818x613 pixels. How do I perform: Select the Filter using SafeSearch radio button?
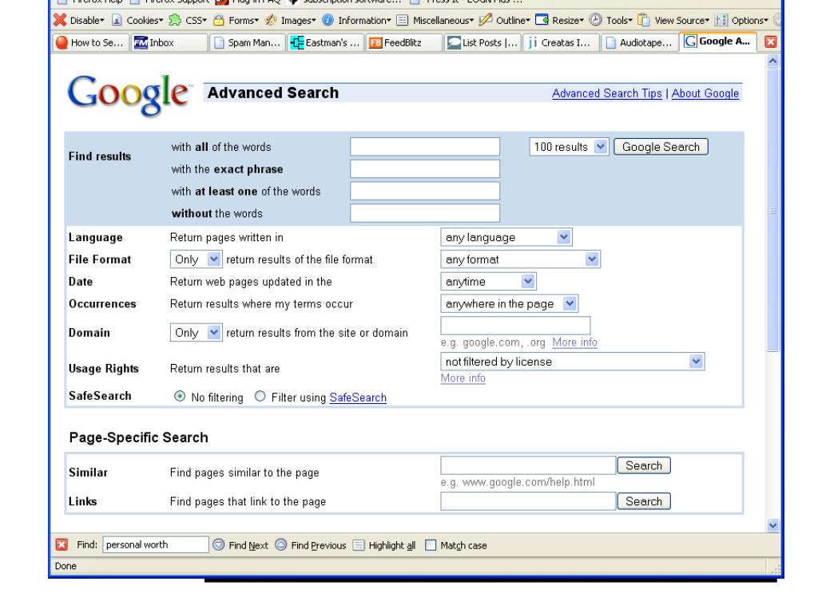point(260,397)
